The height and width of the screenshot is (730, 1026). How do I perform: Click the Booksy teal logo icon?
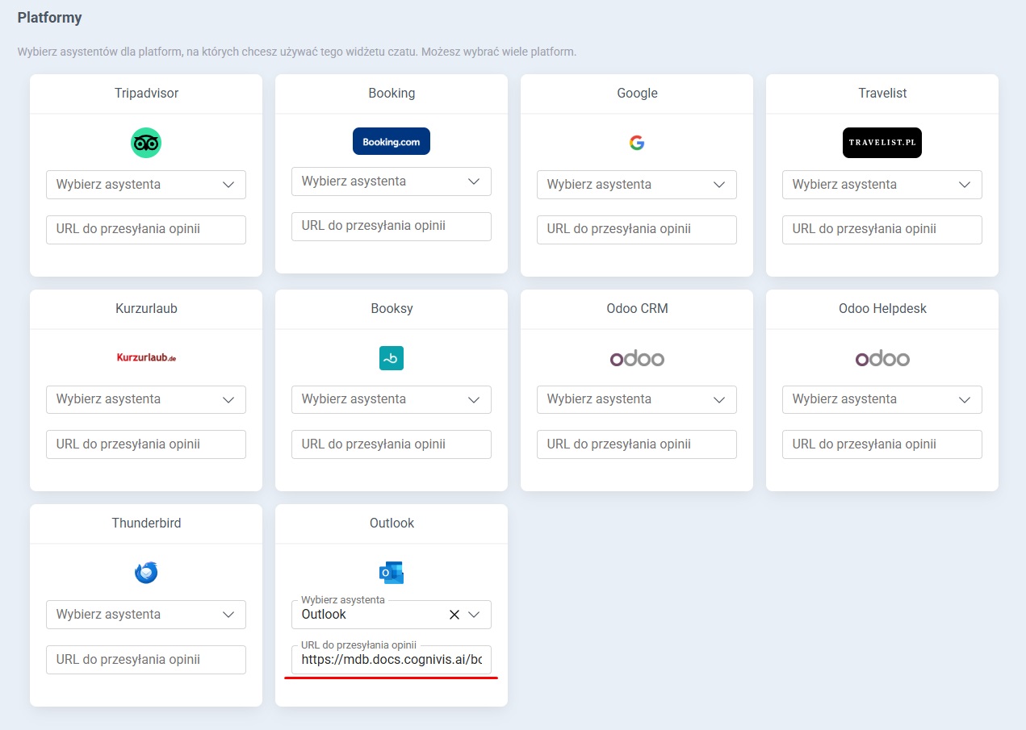[x=392, y=358]
